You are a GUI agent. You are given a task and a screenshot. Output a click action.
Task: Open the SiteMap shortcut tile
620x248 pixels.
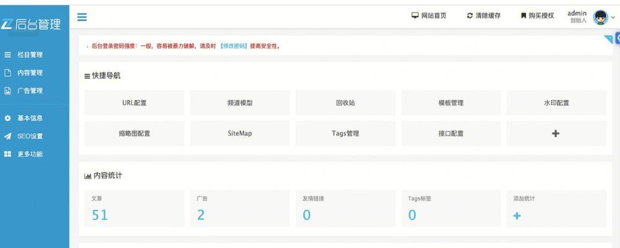coord(240,133)
